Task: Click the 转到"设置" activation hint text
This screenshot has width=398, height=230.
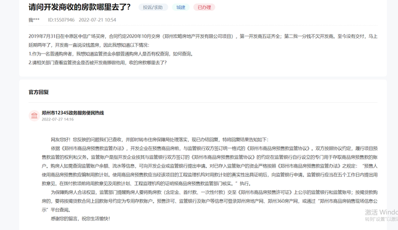Action: [x=382, y=219]
